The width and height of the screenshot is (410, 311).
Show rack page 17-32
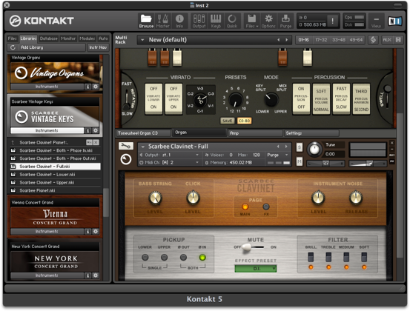coord(321,40)
